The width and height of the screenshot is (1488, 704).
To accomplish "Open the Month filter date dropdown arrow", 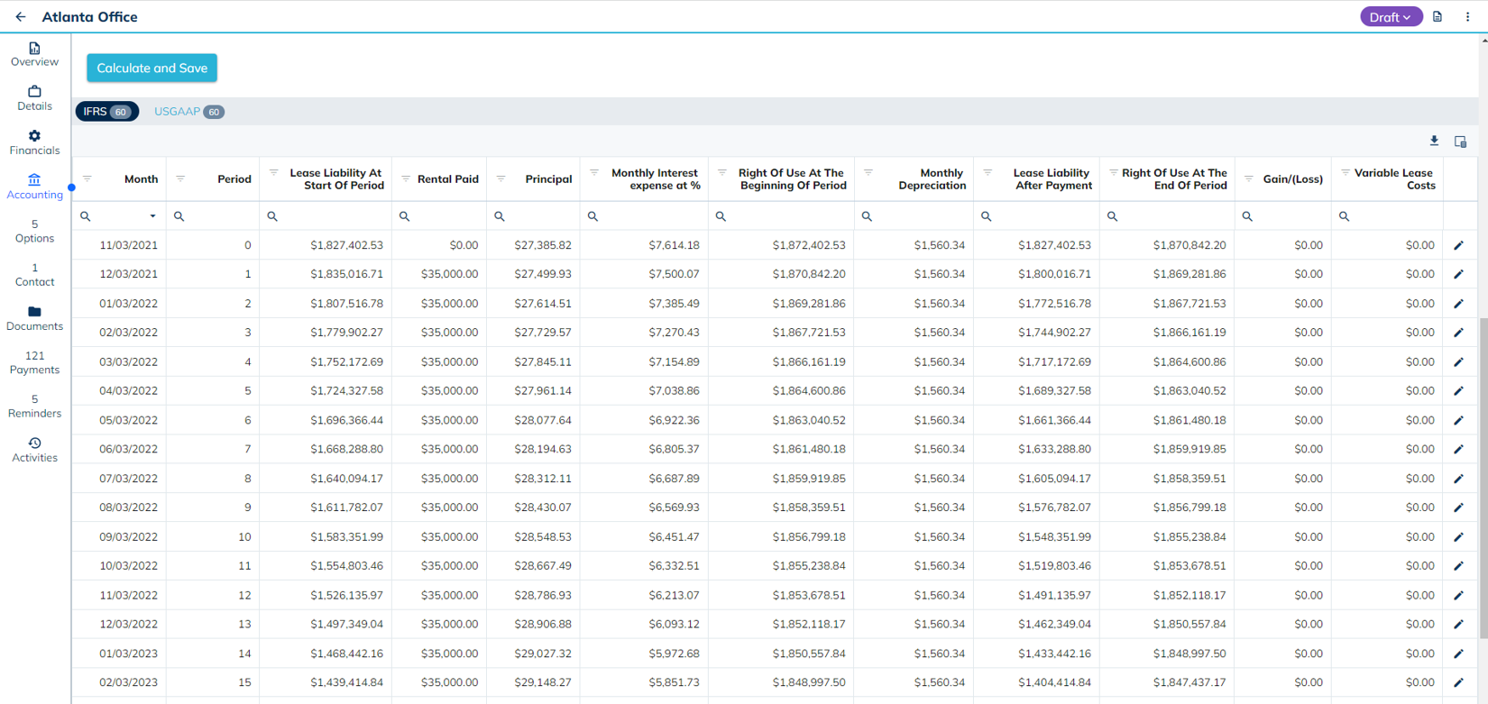I will point(152,216).
